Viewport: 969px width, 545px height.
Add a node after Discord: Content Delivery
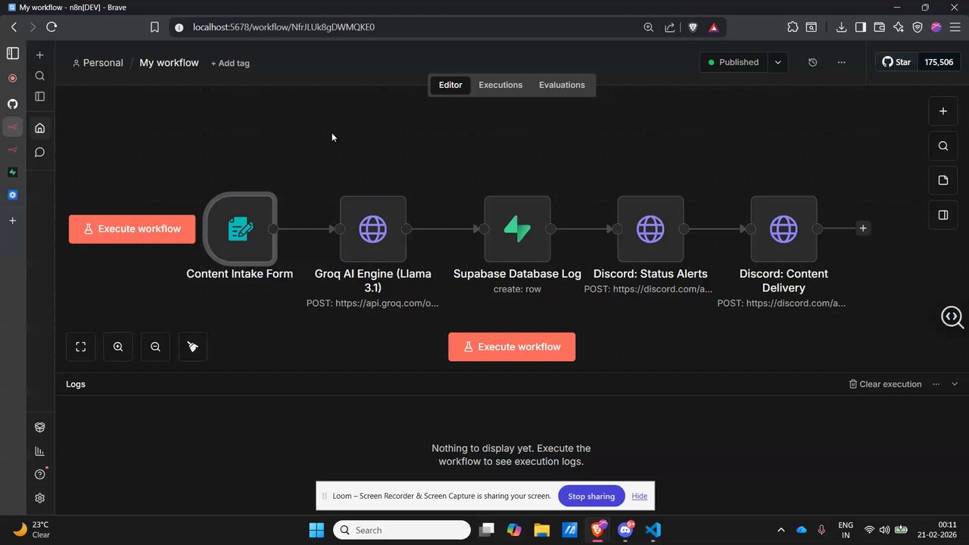[x=862, y=228]
